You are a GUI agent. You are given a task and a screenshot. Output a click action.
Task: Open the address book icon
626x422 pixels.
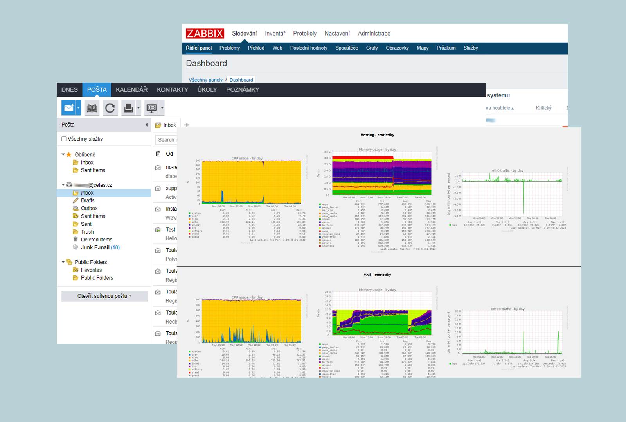(92, 108)
